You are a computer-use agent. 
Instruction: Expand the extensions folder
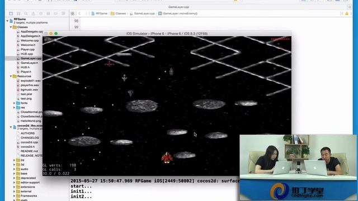(x=15, y=187)
